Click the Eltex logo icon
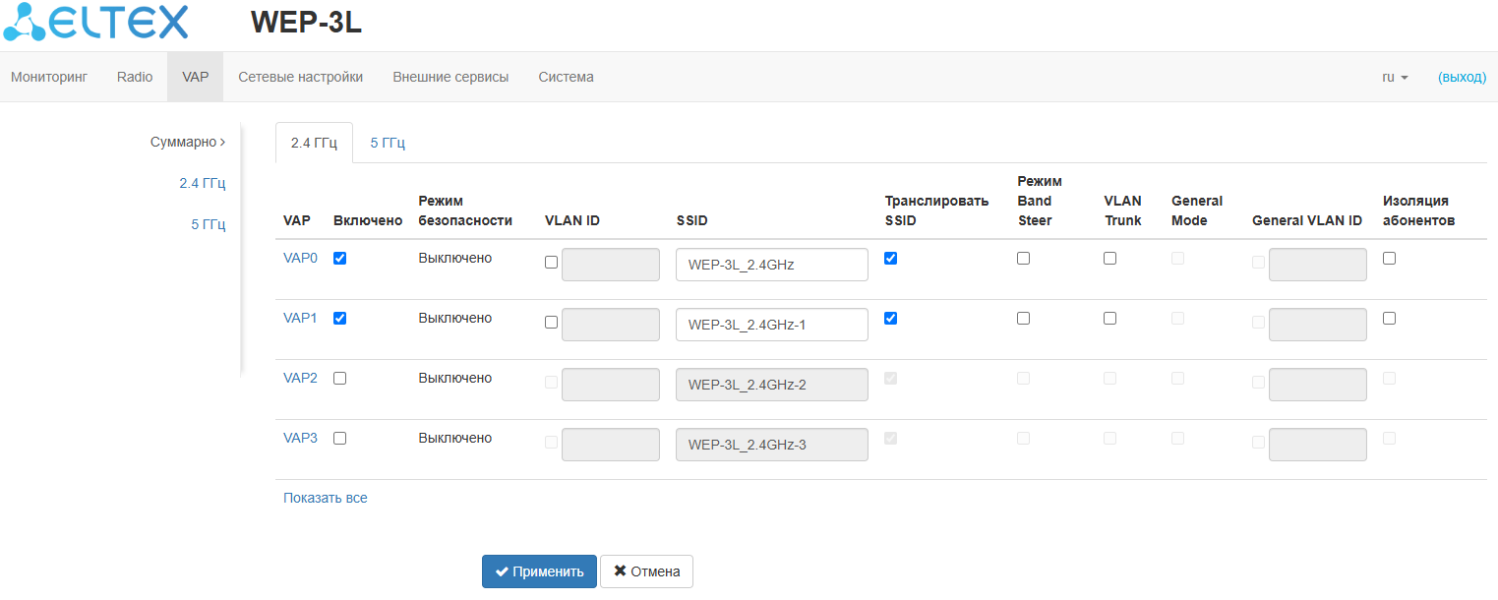The height and width of the screenshot is (600, 1498). click(24, 23)
